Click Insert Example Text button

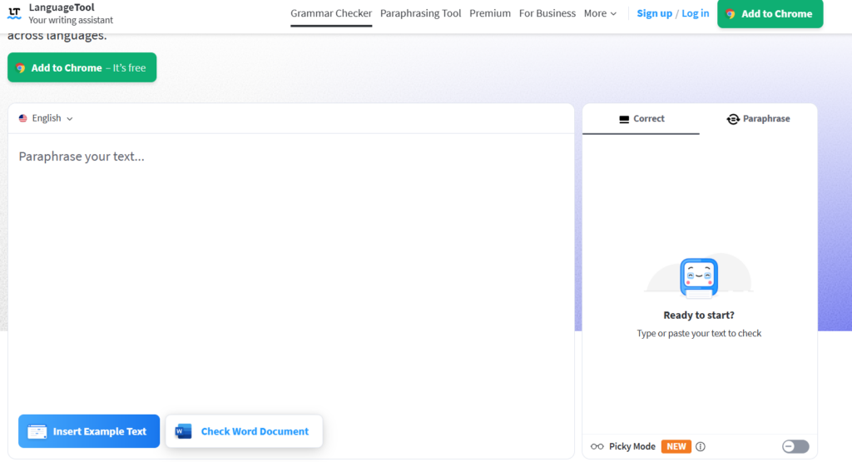click(89, 431)
